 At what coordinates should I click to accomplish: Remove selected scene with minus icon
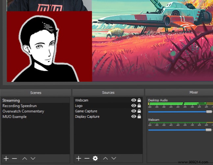(14, 158)
